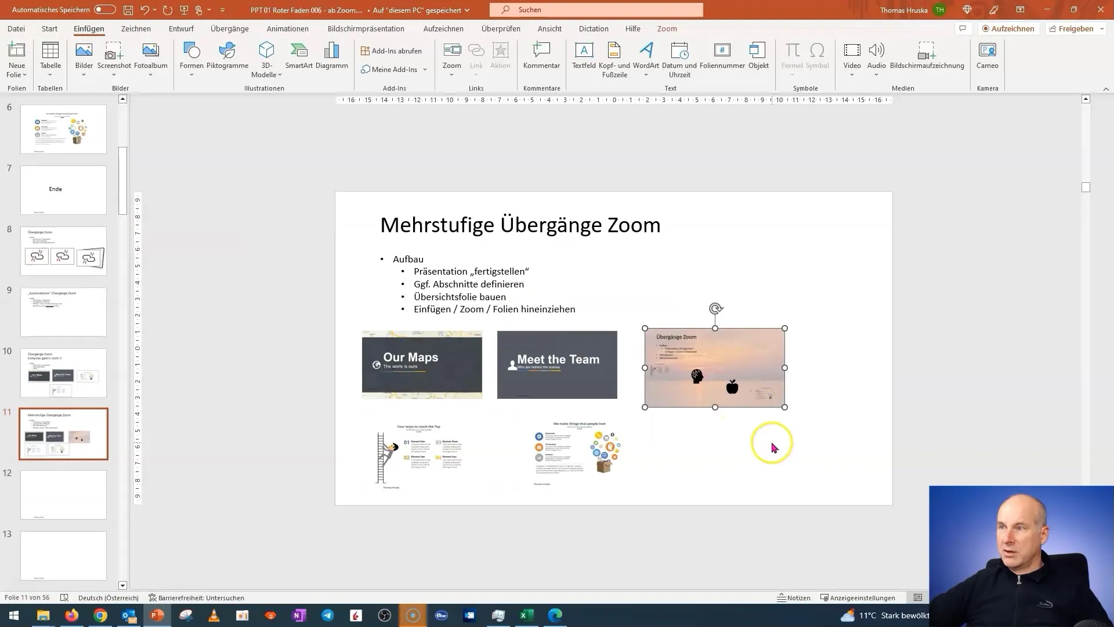Open Google Chrome from the taskbar
The image size is (1114, 627).
pos(100,615)
